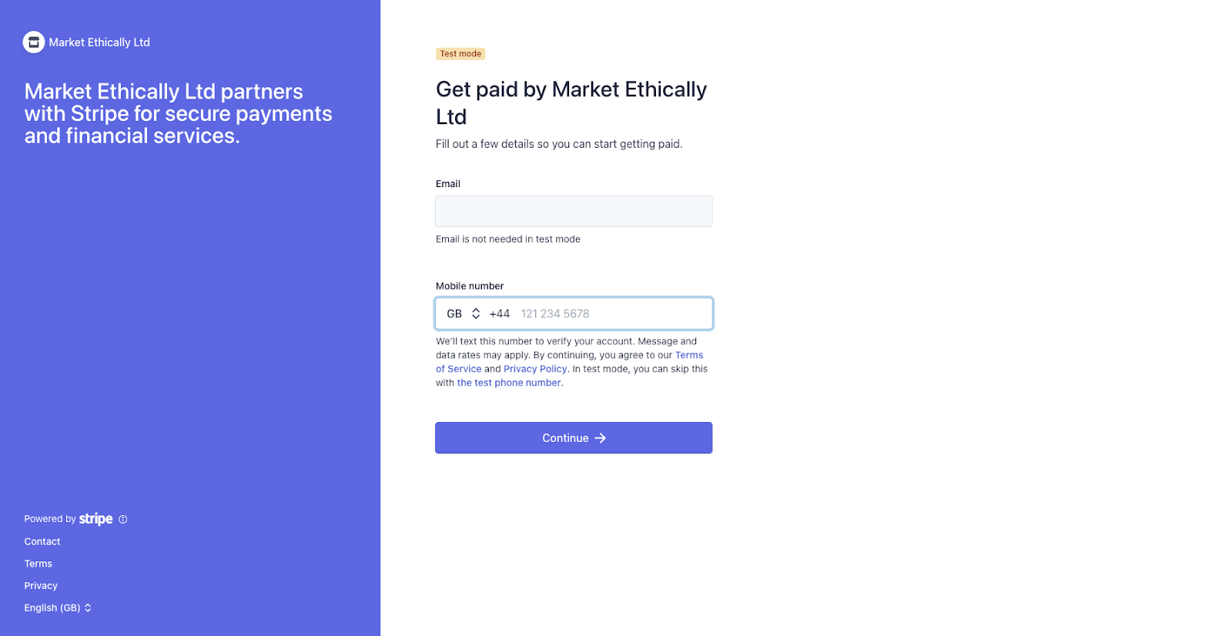Open the Contact link in sidebar footer
The image size is (1232, 636).
click(x=42, y=541)
